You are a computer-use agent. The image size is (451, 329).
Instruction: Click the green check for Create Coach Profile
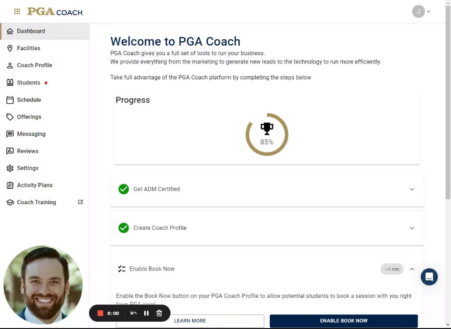tap(124, 228)
